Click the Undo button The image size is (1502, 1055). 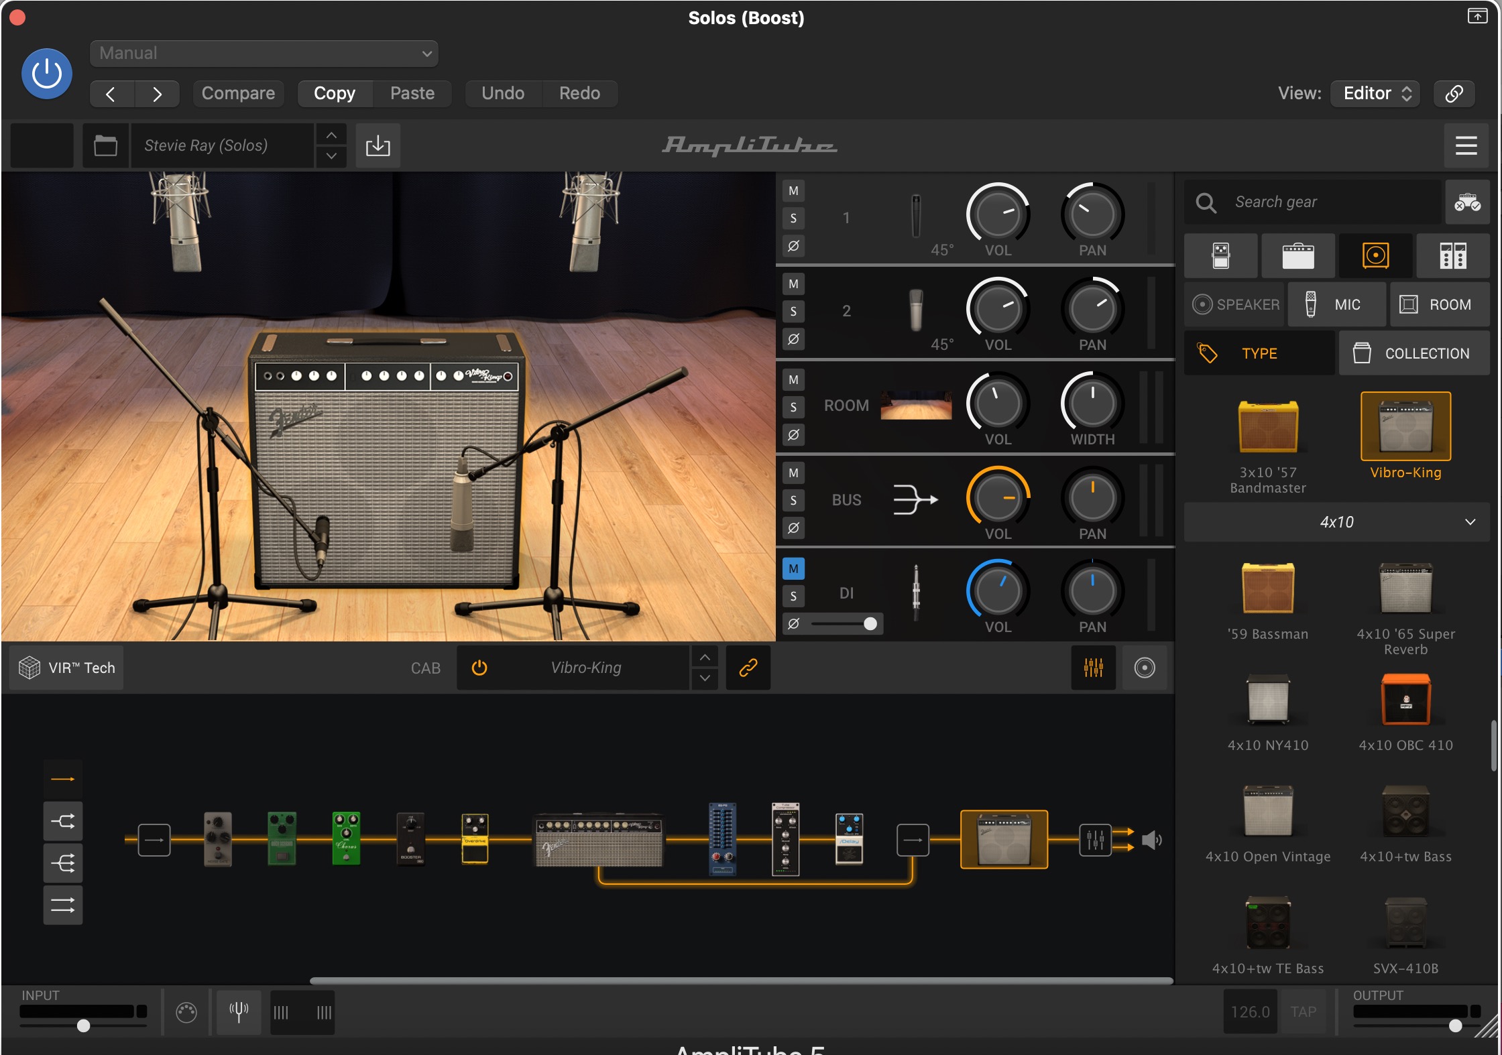tap(503, 93)
